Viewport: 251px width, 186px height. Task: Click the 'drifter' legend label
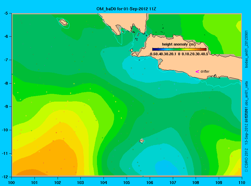(x=205, y=72)
